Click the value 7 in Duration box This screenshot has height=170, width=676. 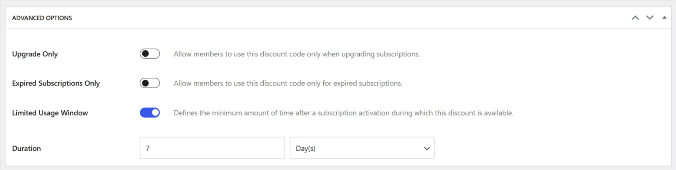148,149
